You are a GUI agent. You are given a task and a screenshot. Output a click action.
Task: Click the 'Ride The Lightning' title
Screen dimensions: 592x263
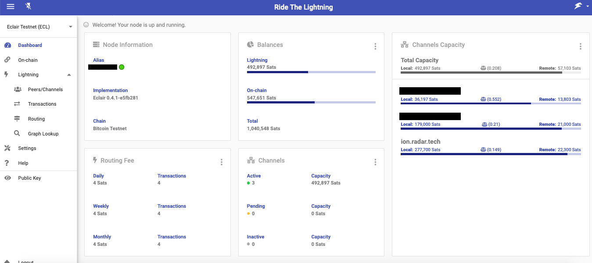point(304,7)
